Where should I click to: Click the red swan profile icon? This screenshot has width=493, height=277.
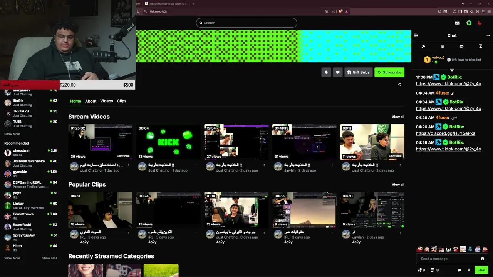480,23
